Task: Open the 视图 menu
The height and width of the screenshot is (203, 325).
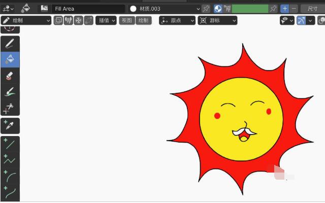Action: [x=126, y=20]
